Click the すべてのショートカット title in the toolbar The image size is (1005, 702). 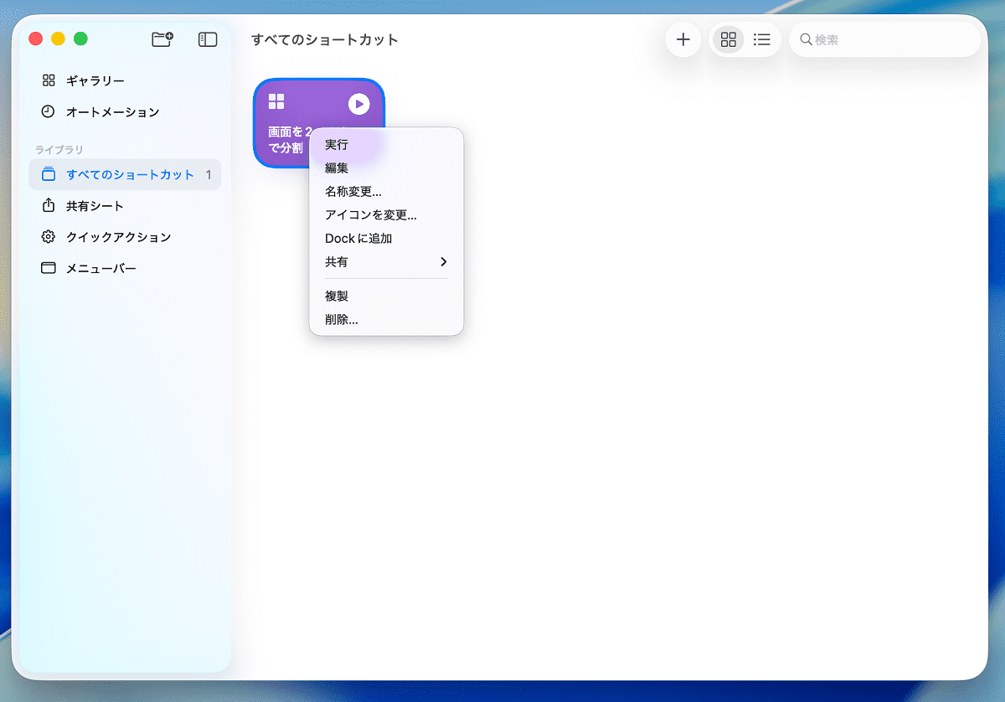(325, 39)
